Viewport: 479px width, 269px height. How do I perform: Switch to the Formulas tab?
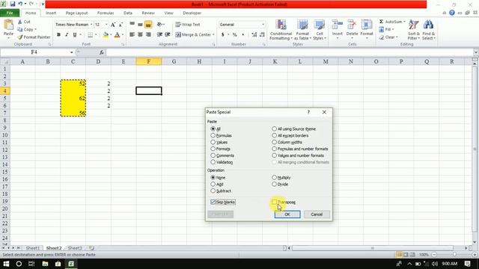(106, 13)
